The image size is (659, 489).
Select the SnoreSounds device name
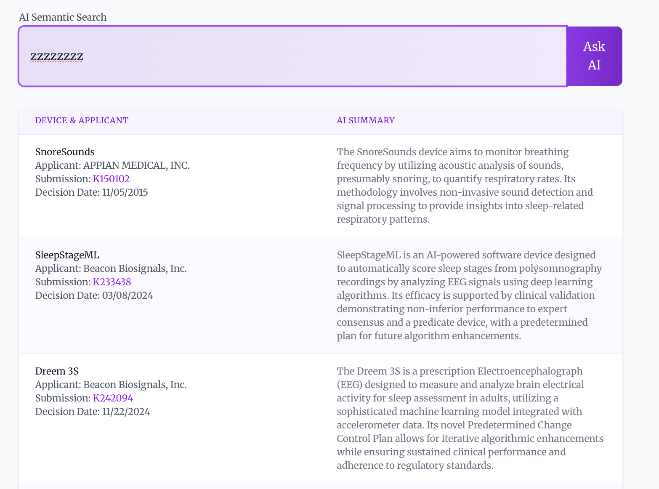tap(65, 152)
